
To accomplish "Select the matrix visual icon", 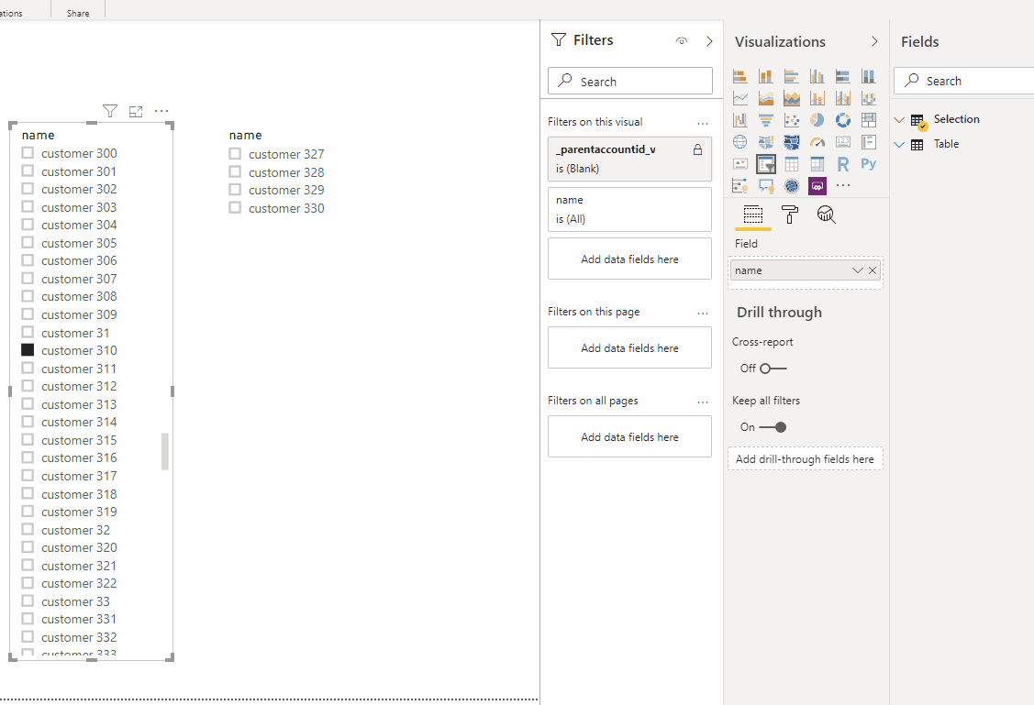I will tap(817, 164).
